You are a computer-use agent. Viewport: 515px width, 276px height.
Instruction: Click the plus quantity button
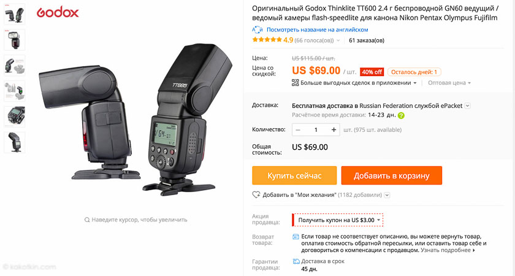click(334, 130)
